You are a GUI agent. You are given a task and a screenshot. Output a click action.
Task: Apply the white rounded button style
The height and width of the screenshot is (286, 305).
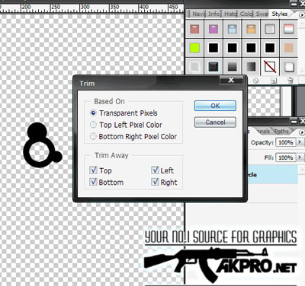[x=289, y=67]
